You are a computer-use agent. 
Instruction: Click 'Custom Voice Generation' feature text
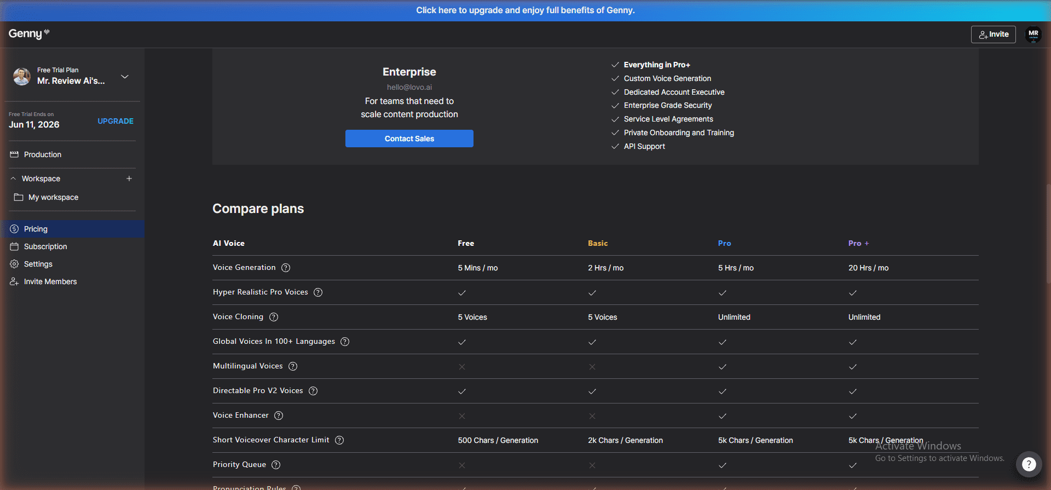667,78
